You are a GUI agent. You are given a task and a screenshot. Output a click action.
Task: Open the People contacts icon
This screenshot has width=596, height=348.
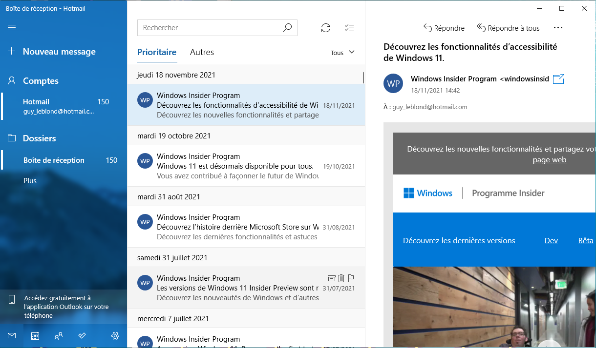click(59, 336)
